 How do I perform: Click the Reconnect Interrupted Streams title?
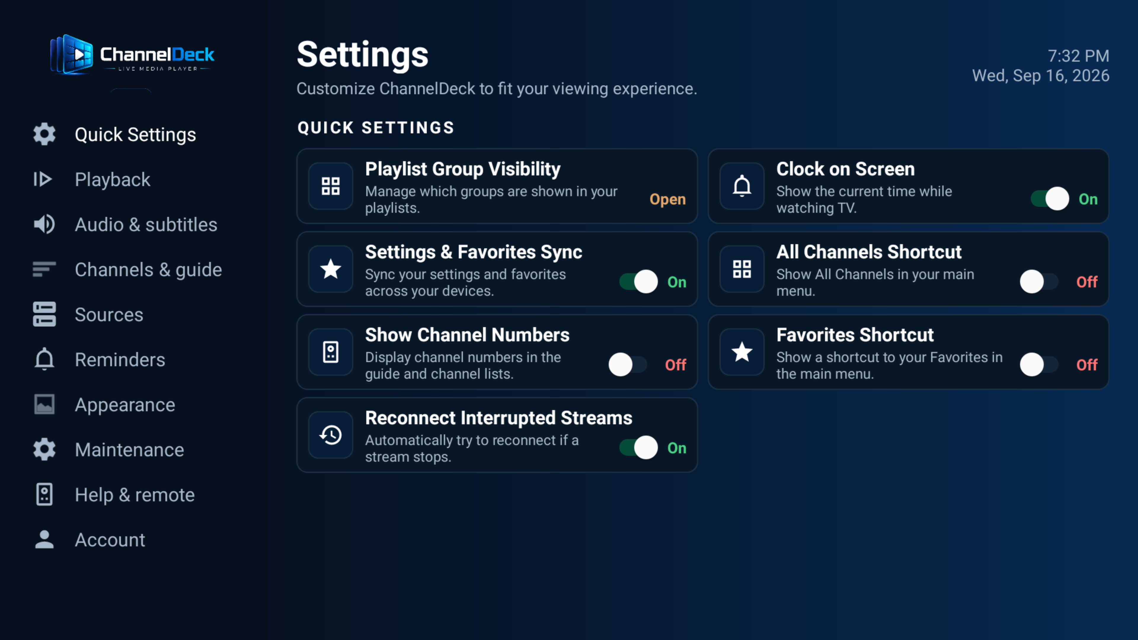click(499, 418)
